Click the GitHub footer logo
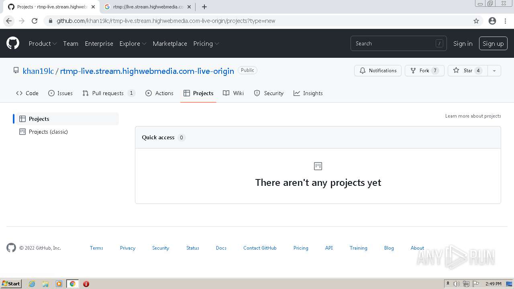 tap(11, 248)
